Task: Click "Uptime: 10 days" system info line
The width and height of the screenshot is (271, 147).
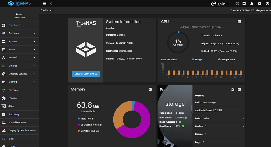Action: [124, 59]
